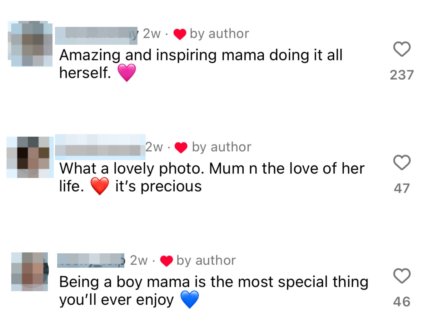This screenshot has height=314, width=433.
Task: Tap the blue heart emoji in third comment
Action: tap(190, 299)
